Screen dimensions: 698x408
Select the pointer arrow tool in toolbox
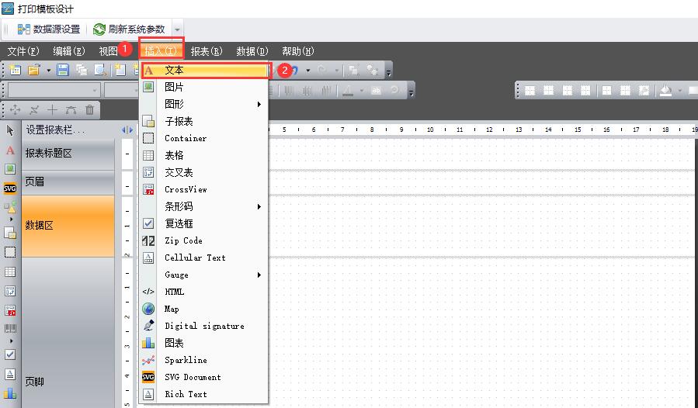click(x=10, y=130)
